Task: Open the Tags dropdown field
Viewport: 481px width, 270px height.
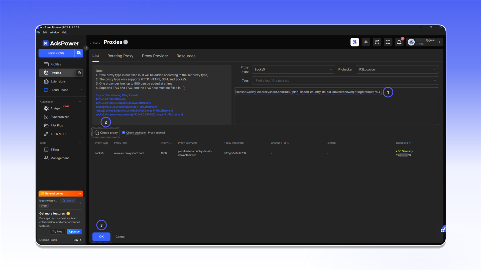Action: pos(345,80)
